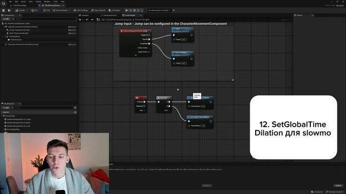Navigate forward in graph history

pyautogui.click(x=92, y=19)
